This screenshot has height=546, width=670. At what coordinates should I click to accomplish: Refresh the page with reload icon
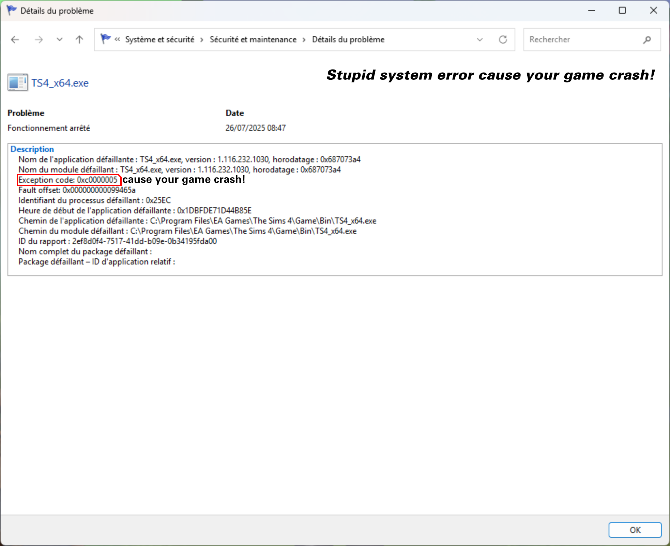[x=503, y=40]
